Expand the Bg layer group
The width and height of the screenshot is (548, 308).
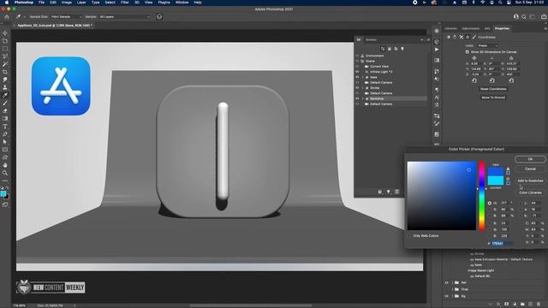click(453, 296)
